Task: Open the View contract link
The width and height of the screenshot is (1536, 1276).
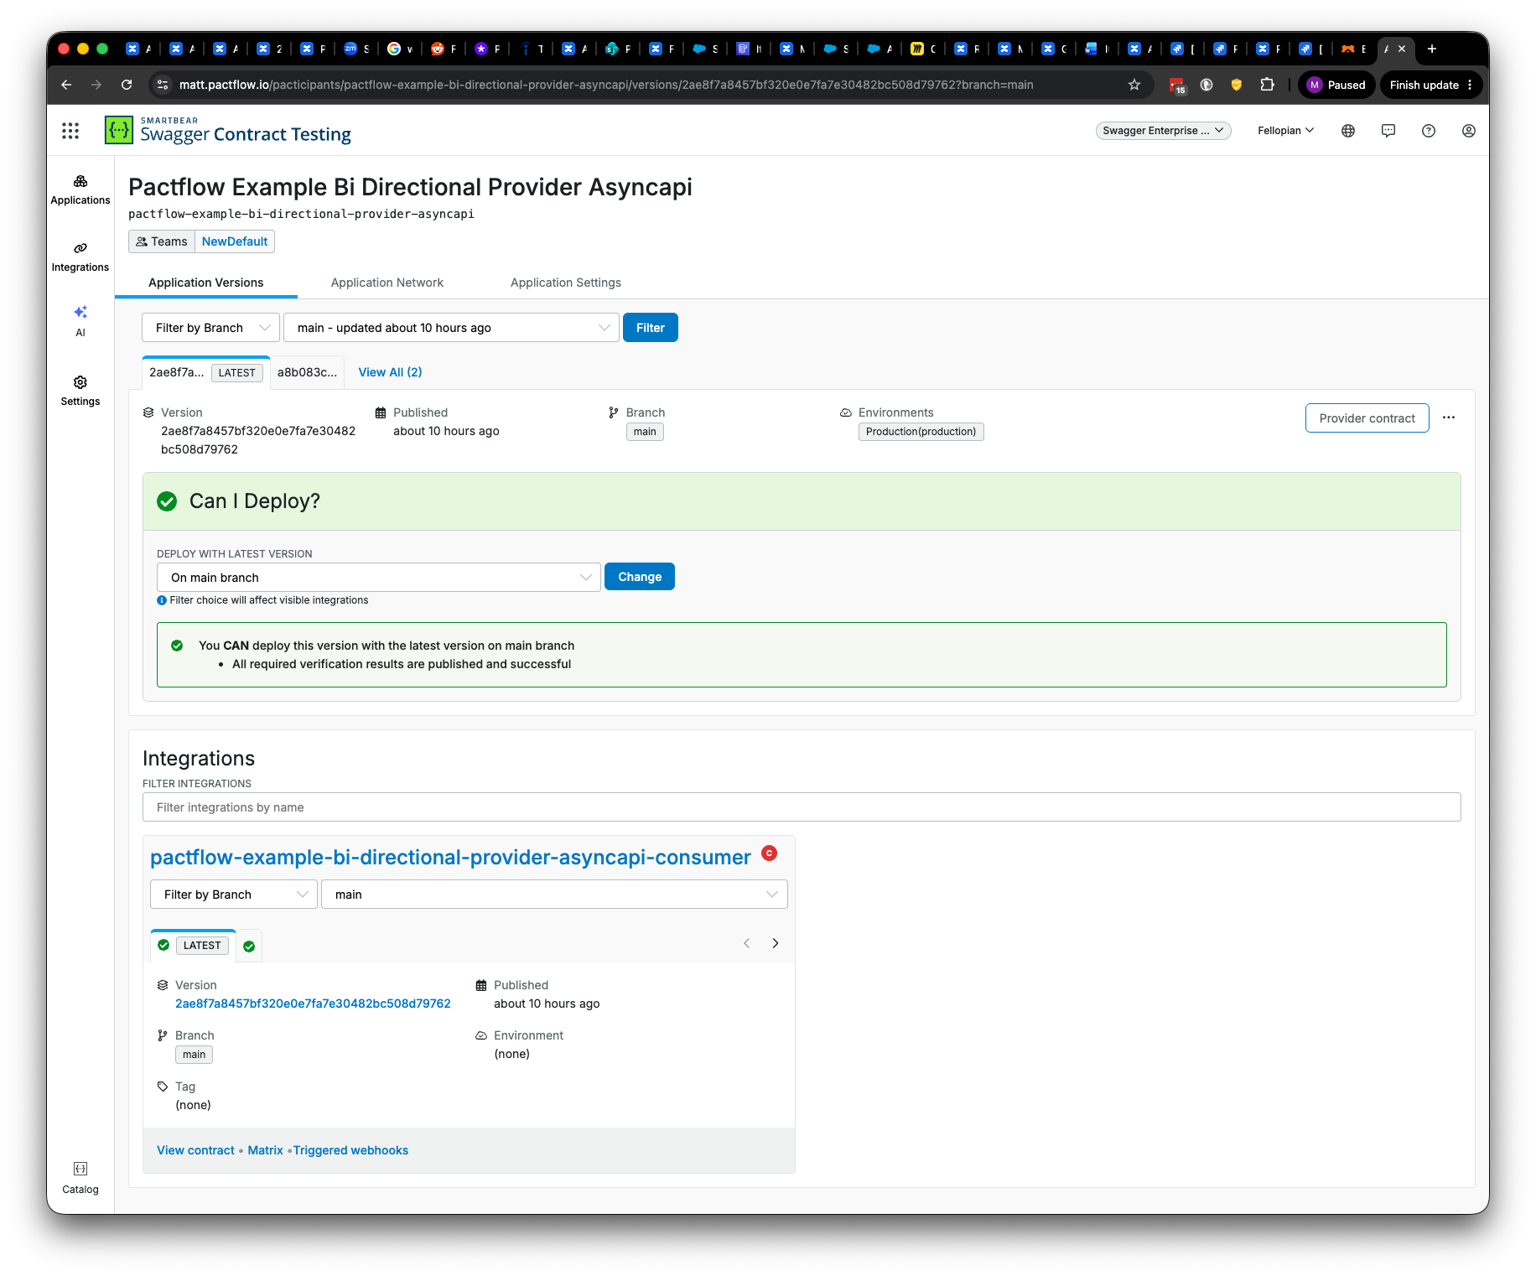Action: click(195, 1150)
